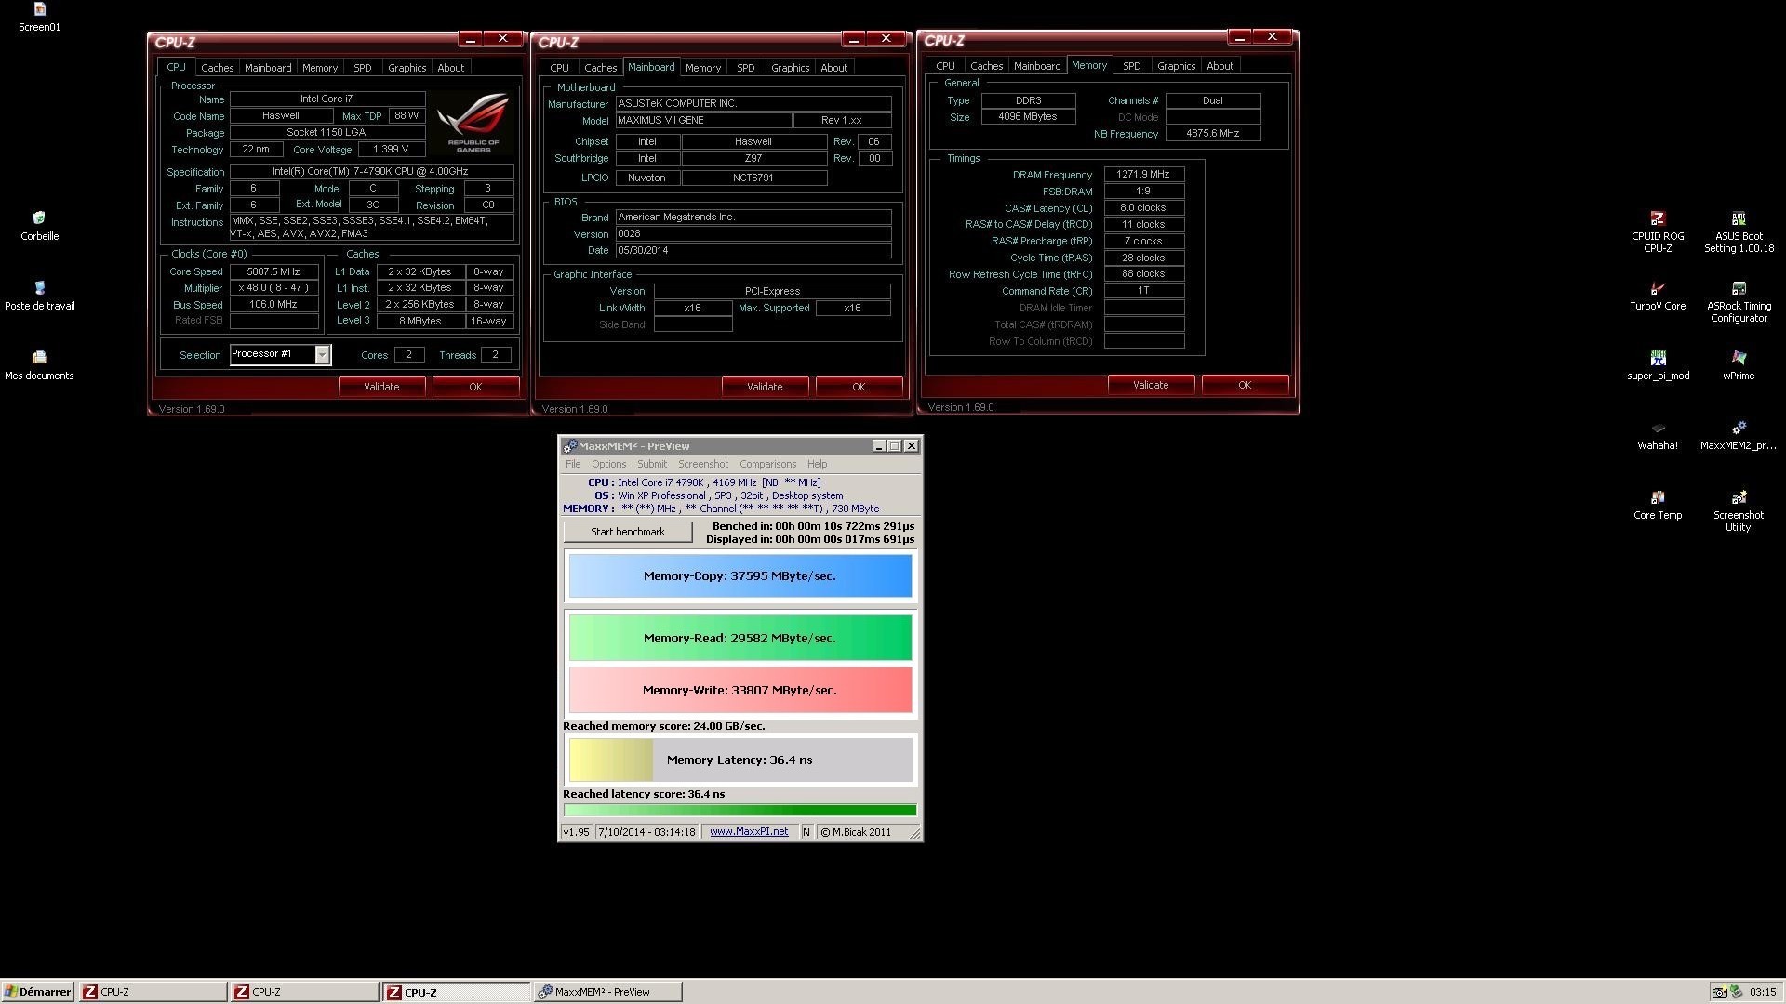Switch to first CPU-Z taskbar button
The image size is (1786, 1004).
(153, 992)
